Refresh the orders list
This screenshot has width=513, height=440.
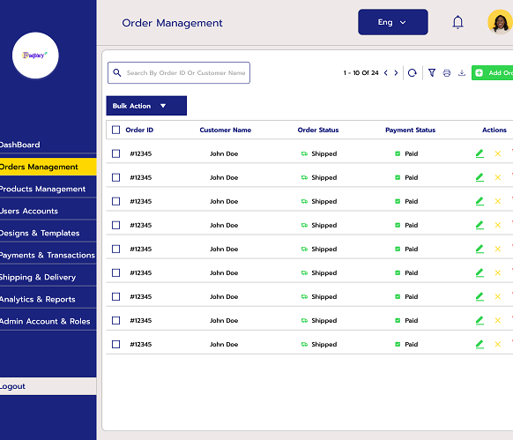click(x=413, y=72)
